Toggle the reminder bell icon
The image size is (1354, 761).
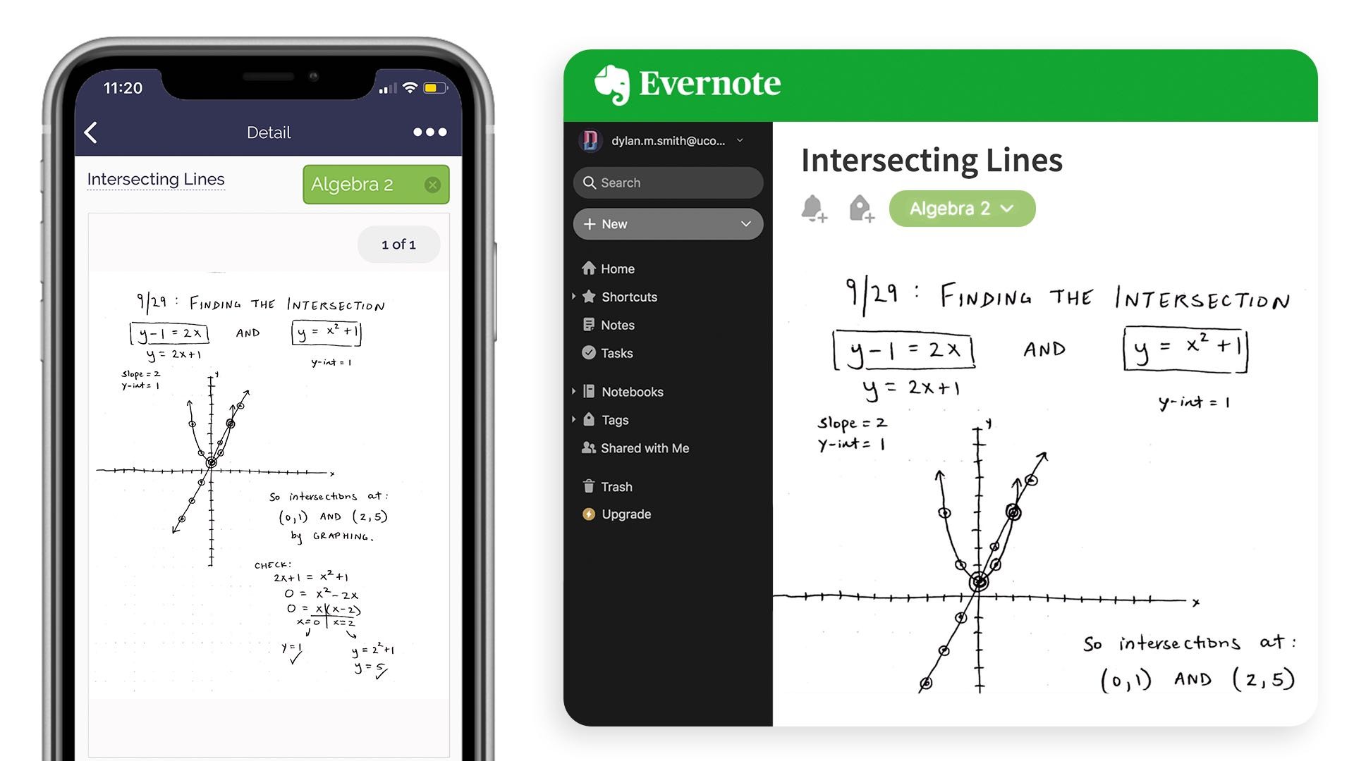pyautogui.click(x=815, y=206)
